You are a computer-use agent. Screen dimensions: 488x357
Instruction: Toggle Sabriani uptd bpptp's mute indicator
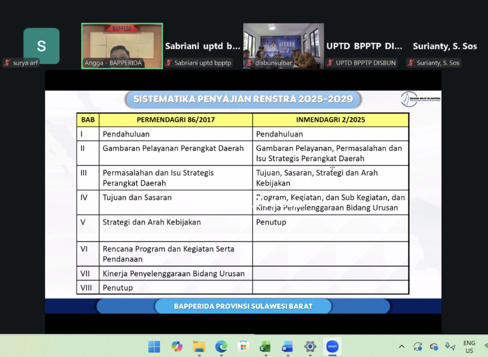(169, 63)
